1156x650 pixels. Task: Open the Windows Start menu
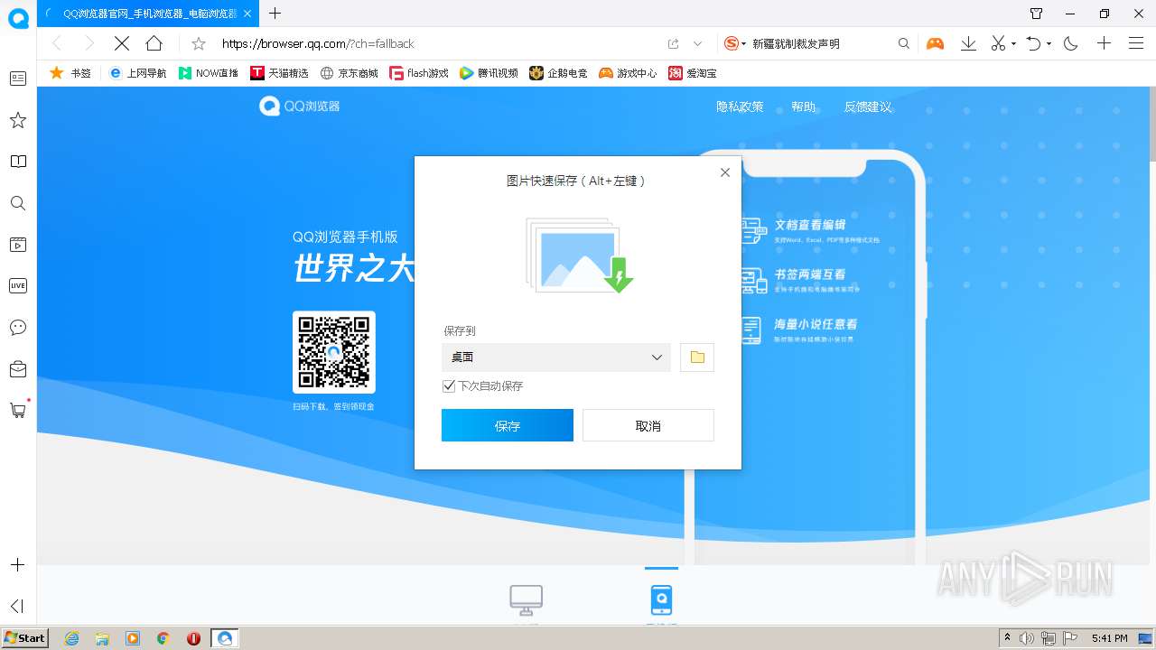click(x=25, y=638)
